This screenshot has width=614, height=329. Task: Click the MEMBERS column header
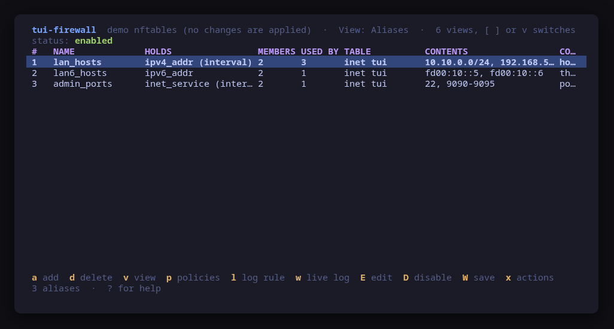coord(276,51)
